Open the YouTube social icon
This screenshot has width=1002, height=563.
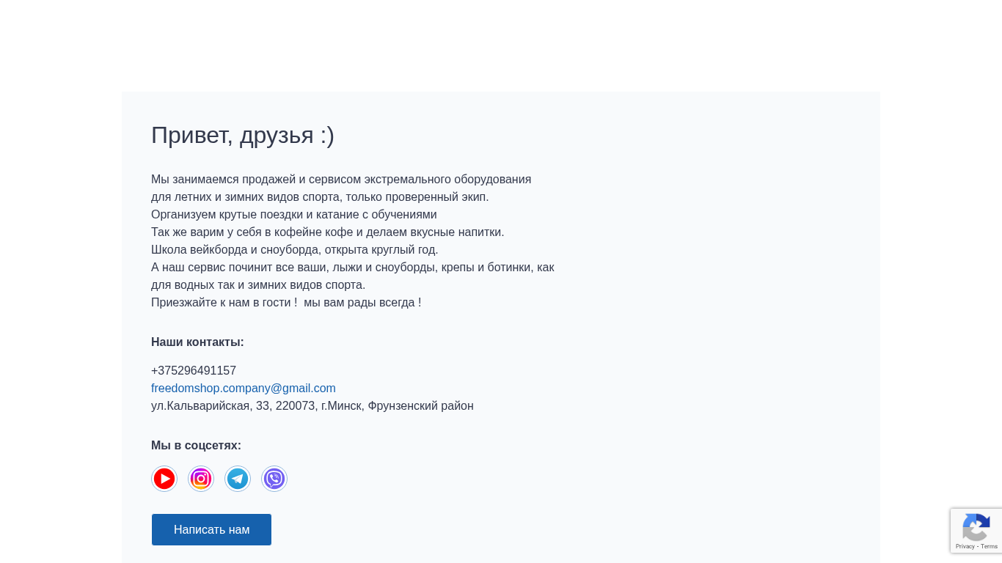tap(164, 479)
